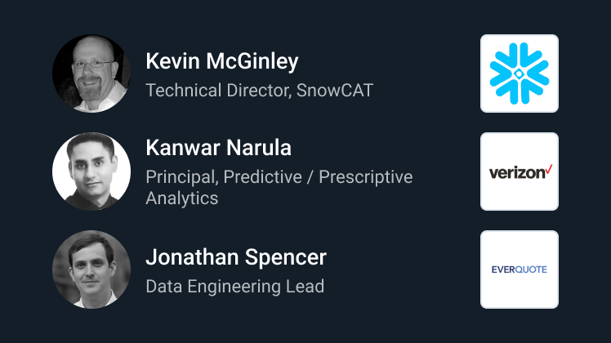Click the diamond center of Snowflake logo
The image size is (611, 343).
click(x=519, y=73)
